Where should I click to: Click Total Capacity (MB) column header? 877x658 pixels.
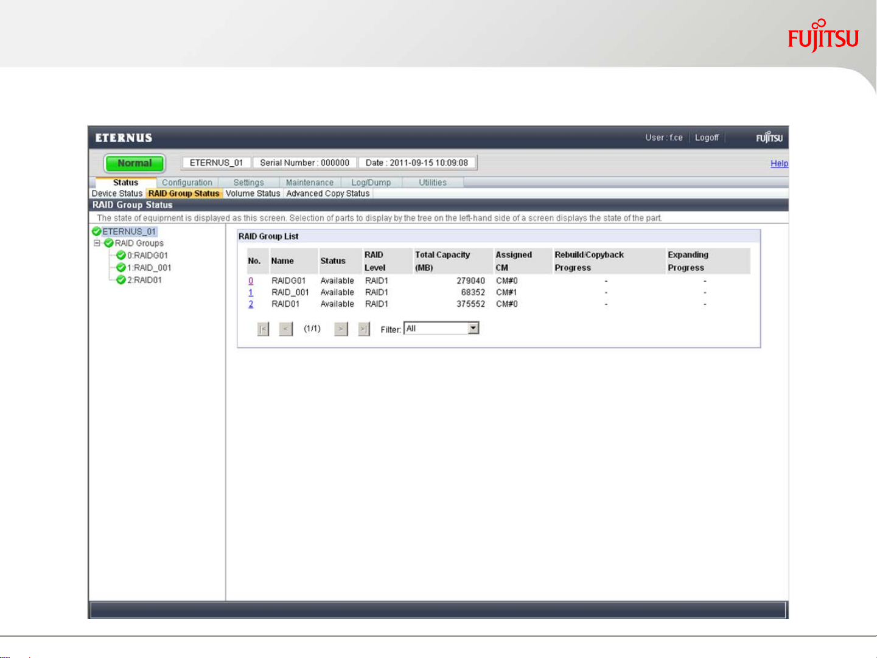[x=442, y=261]
